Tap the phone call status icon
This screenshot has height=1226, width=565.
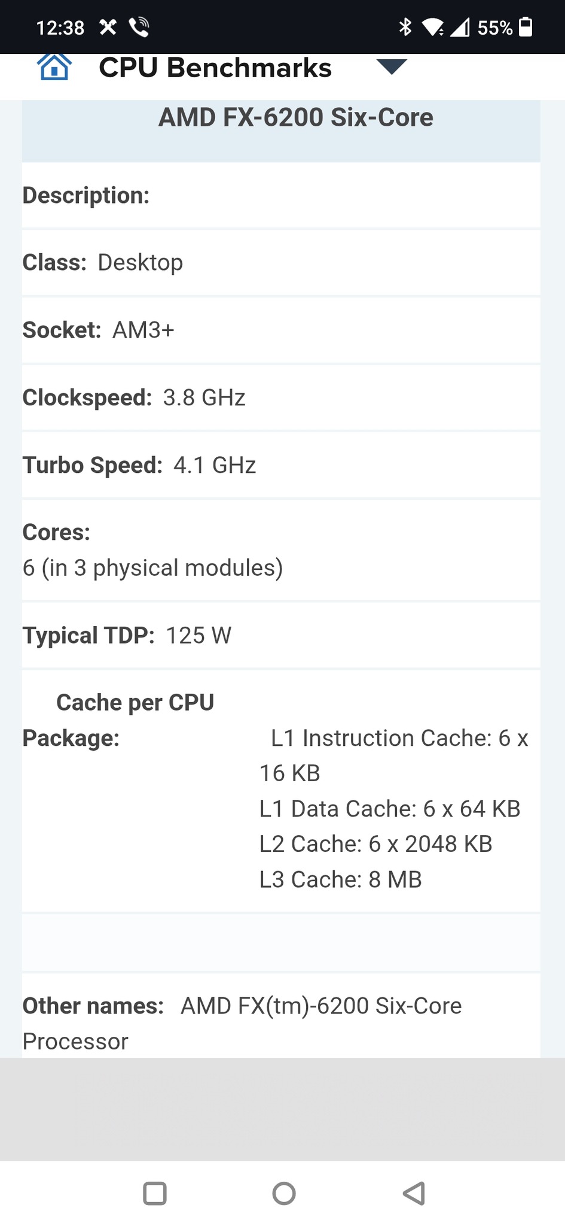tap(139, 27)
